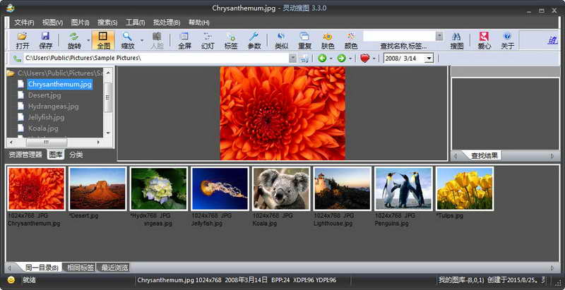Open the 文件(F) menu
Viewport: 565px width, 290px height.
pyautogui.click(x=24, y=23)
